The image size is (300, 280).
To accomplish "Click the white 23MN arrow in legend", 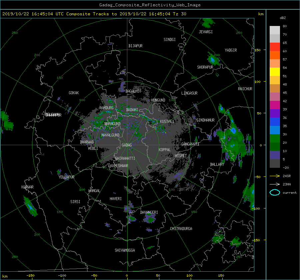I will click(x=275, y=184).
